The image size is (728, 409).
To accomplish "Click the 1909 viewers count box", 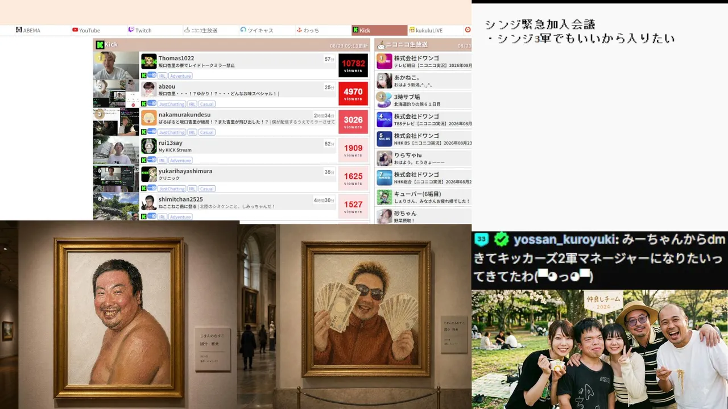I will click(x=353, y=150).
